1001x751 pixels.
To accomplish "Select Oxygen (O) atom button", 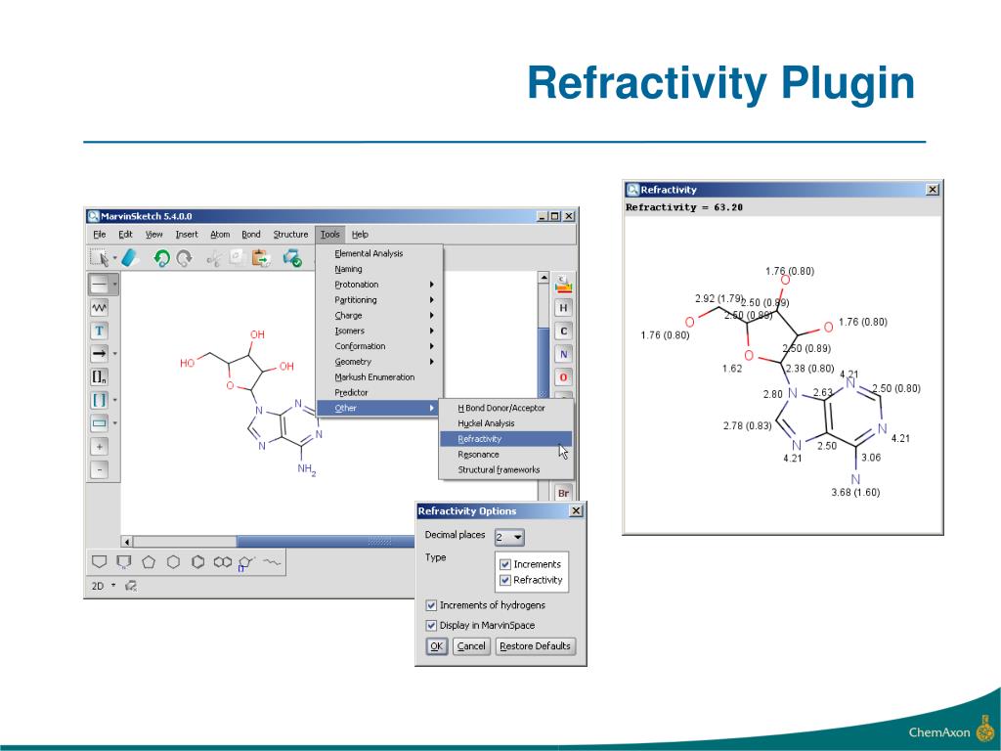I will pyautogui.click(x=563, y=376).
